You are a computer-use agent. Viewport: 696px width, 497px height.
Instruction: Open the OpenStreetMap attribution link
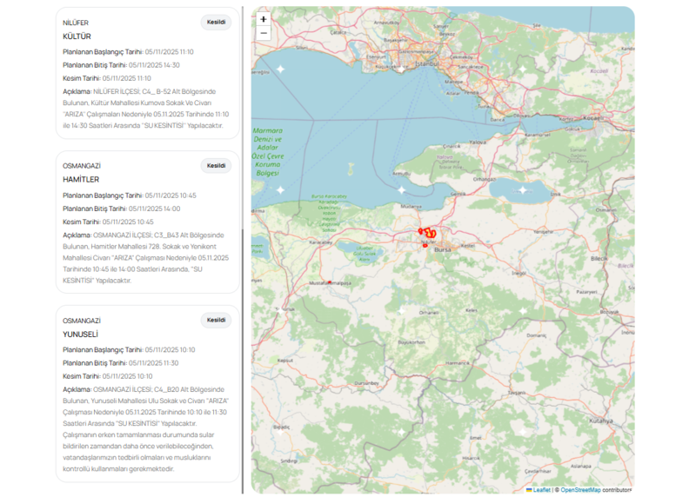pos(580,490)
